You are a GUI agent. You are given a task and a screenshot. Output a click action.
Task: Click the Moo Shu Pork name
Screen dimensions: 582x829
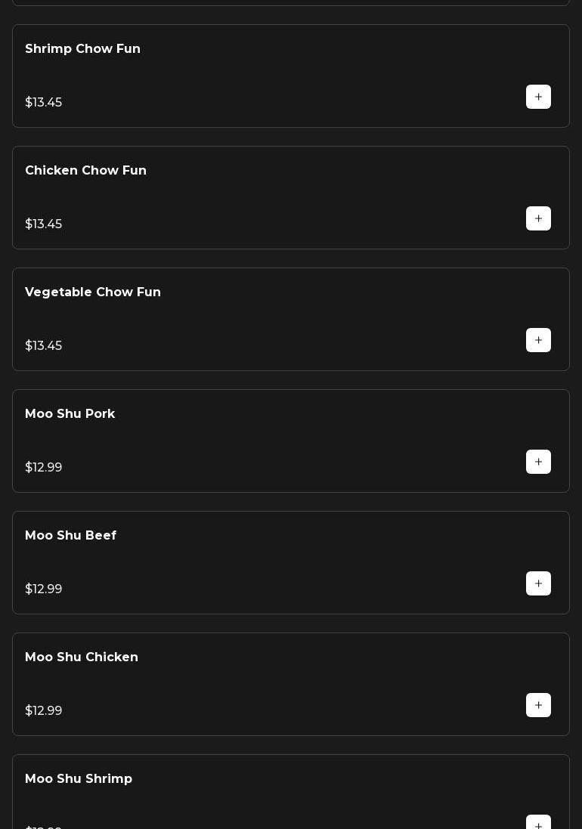[70, 414]
